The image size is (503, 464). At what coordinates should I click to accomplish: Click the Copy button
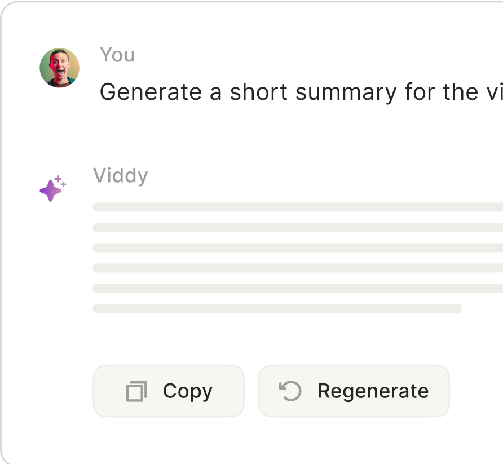pos(168,390)
